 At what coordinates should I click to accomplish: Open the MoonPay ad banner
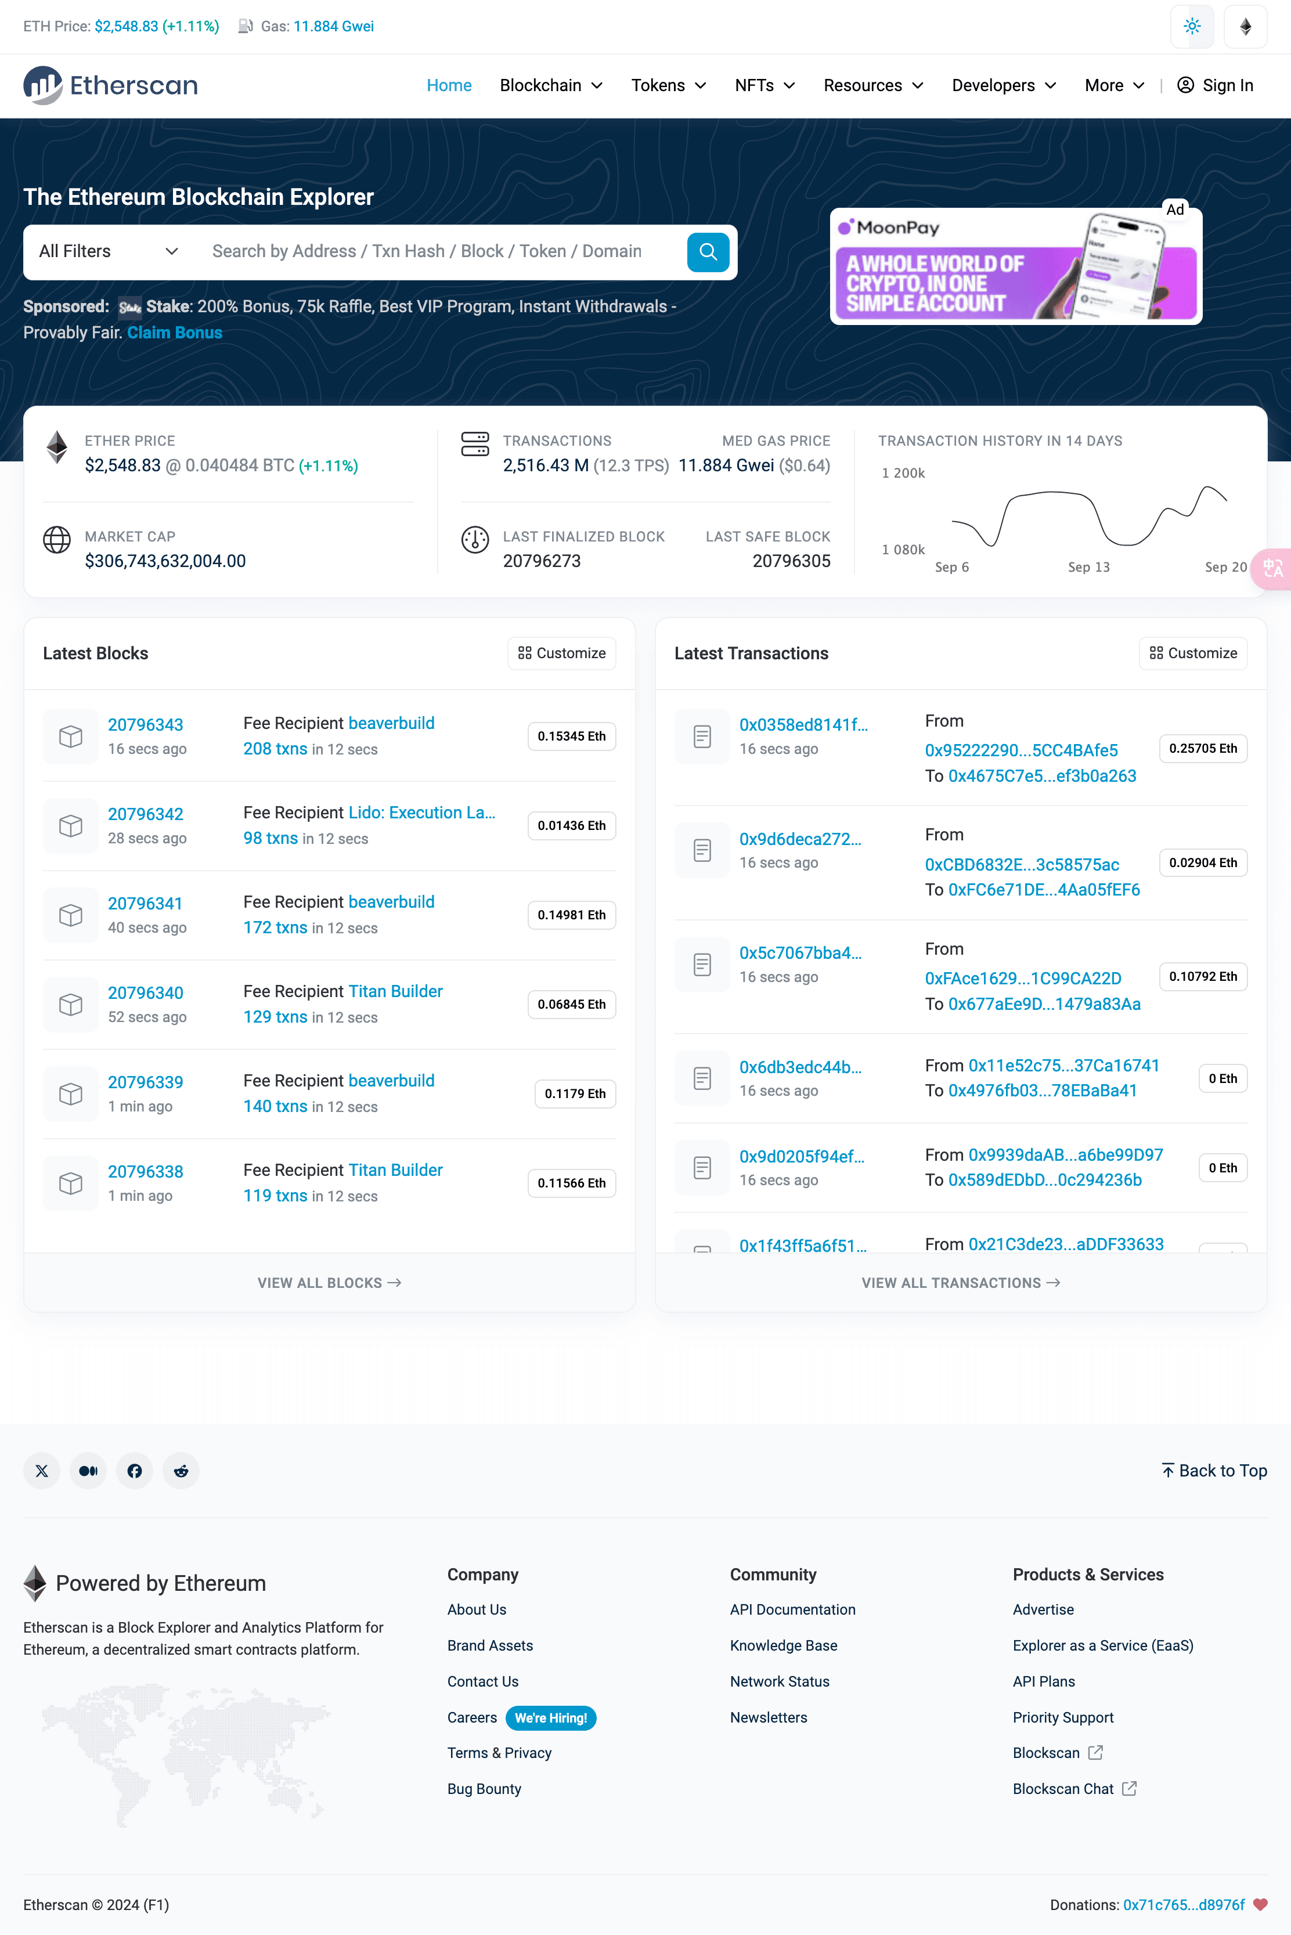point(1015,266)
